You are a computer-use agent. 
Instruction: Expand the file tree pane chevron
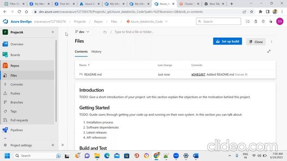pos(63,145)
